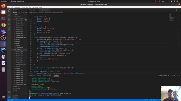This screenshot has height=101, width=181.
Task: Create a new terminal with plus icon
Action: 169,75
